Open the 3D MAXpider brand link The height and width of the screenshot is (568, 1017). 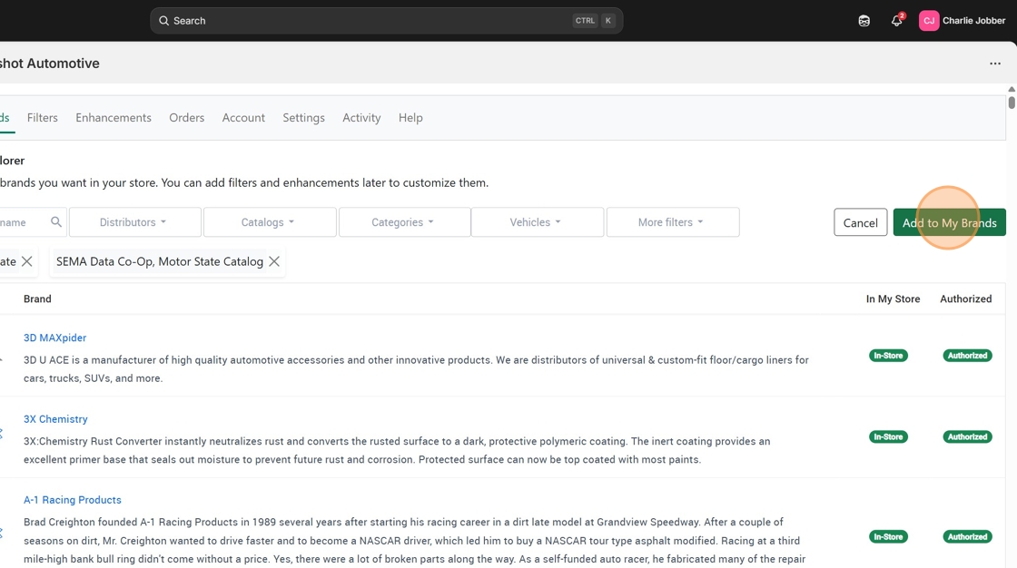[55, 338]
